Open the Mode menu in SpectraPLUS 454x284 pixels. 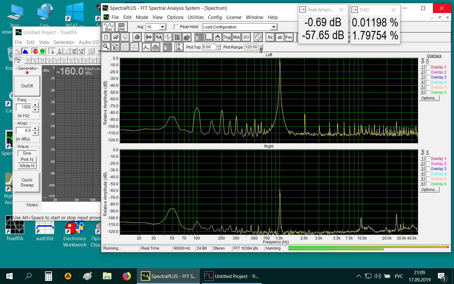point(142,17)
